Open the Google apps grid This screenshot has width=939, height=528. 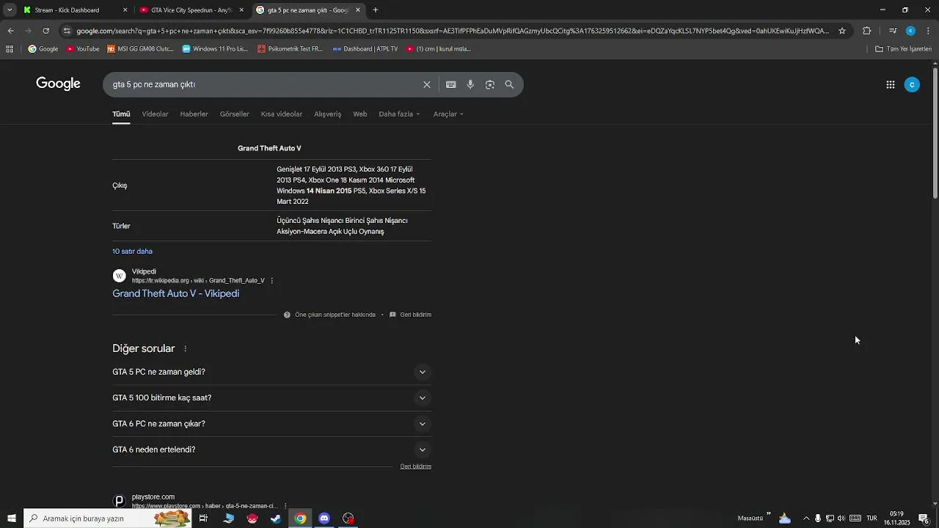coord(890,85)
